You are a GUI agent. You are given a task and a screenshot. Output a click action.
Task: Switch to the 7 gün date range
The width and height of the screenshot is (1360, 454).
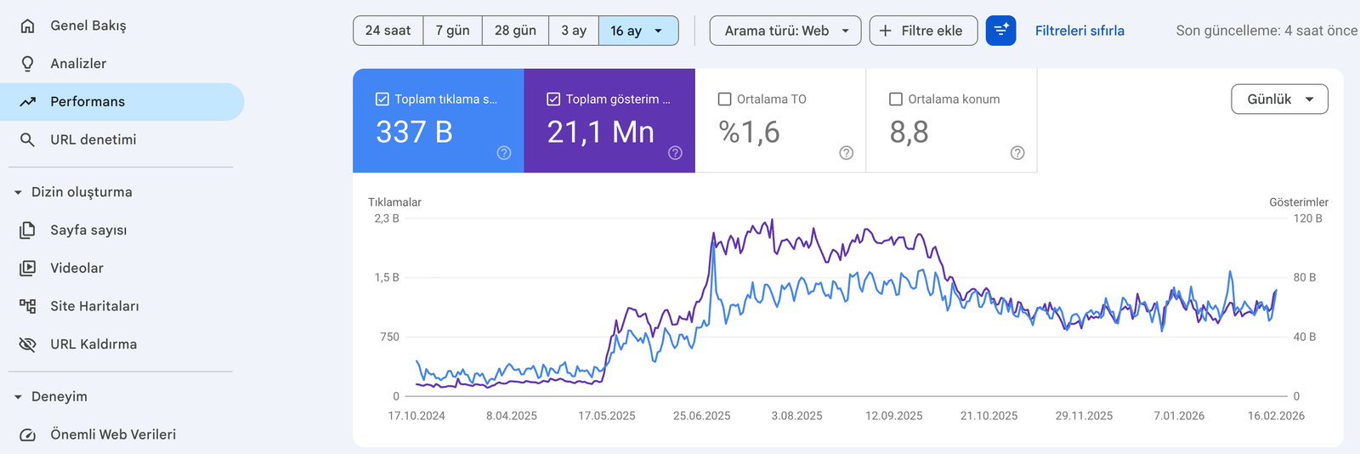[x=452, y=31]
